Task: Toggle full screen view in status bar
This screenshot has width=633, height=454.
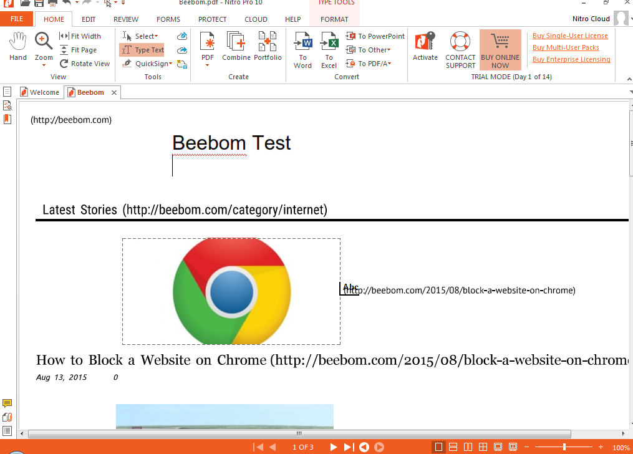Action: pos(498,447)
